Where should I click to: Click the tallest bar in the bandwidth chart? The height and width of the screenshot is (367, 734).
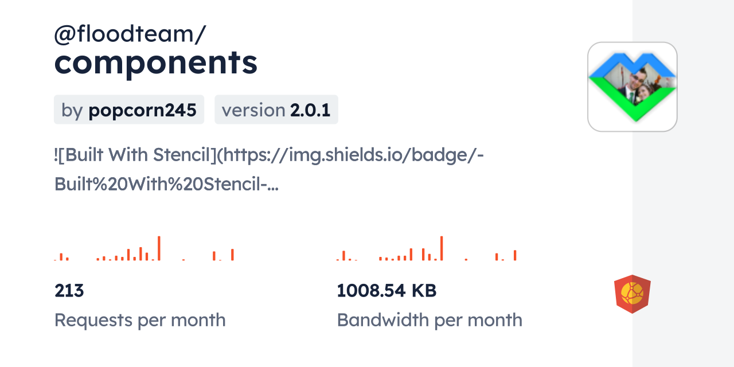click(442, 248)
